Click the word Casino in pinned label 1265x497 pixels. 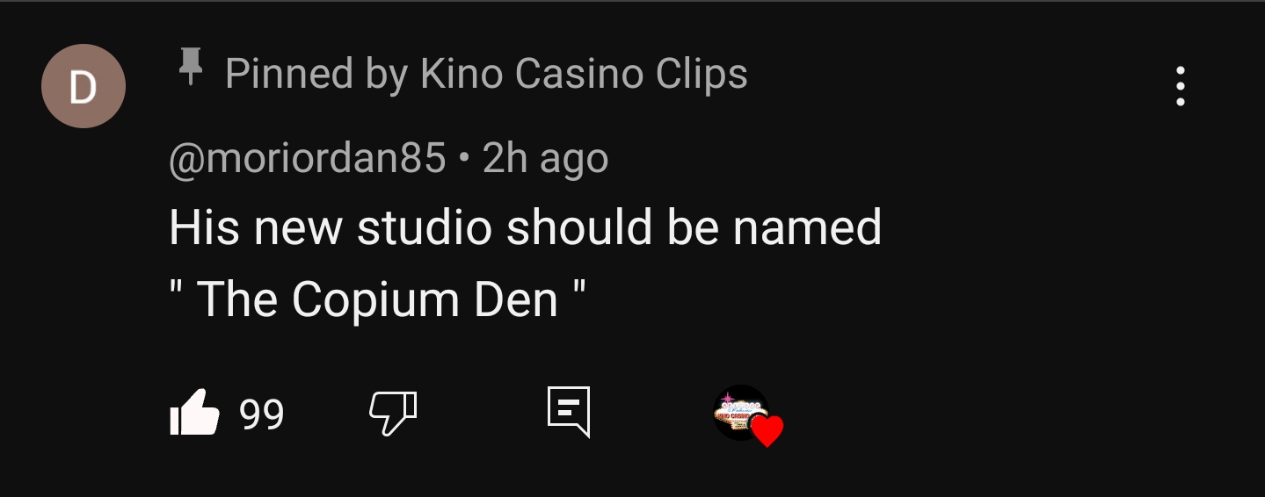[567, 74]
